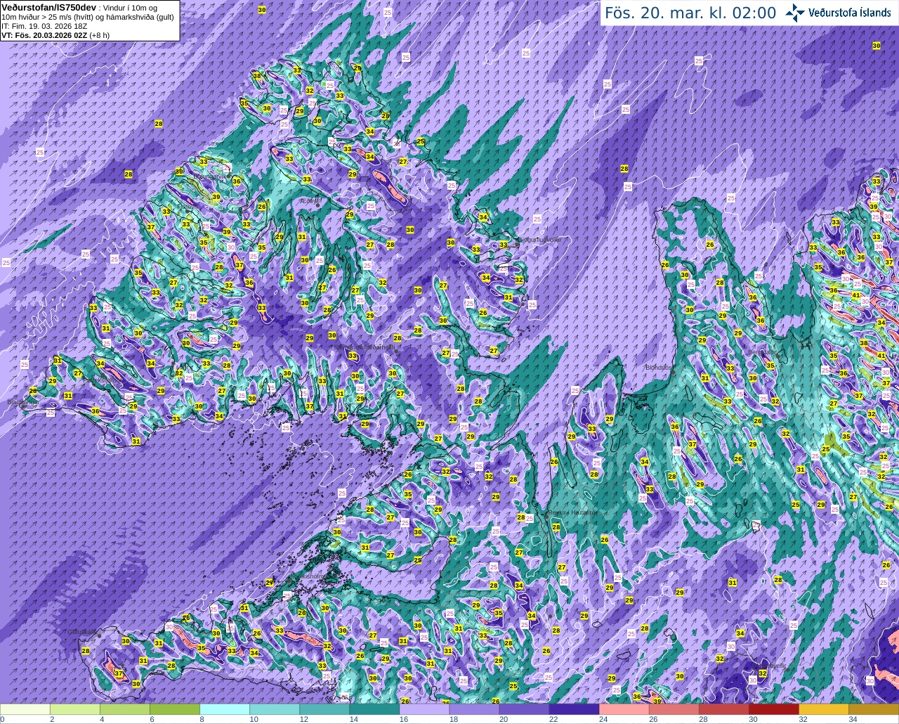Select the dark teal 14–16 legend swatch

pyautogui.click(x=374, y=709)
